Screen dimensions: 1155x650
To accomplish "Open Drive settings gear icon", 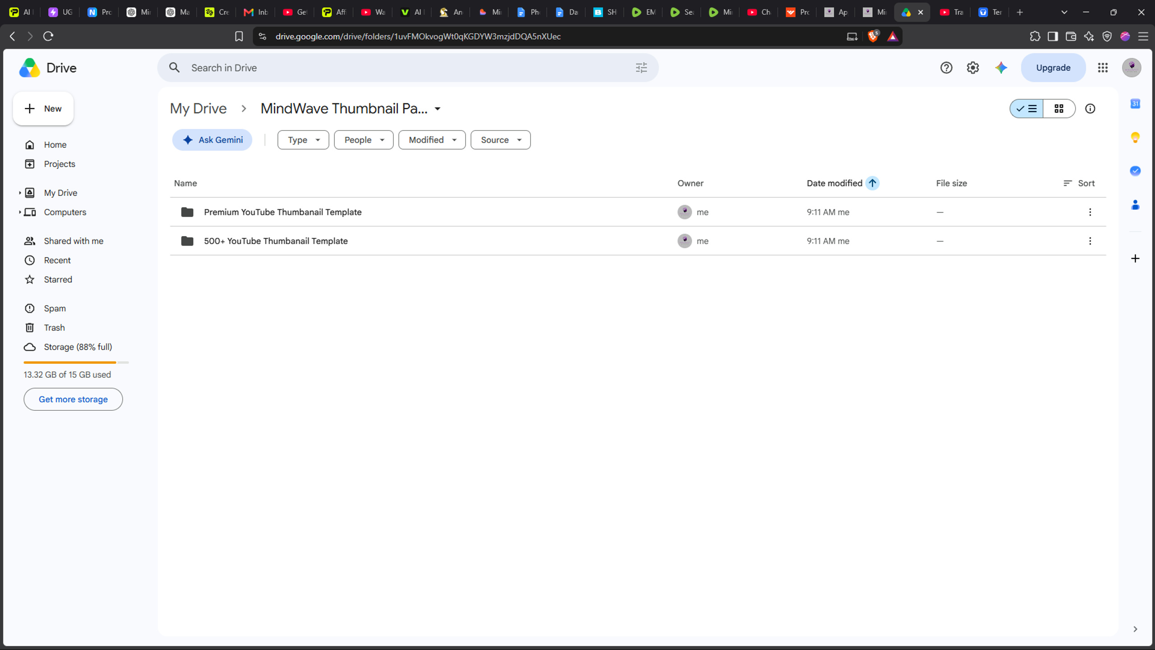I will pos(973,68).
